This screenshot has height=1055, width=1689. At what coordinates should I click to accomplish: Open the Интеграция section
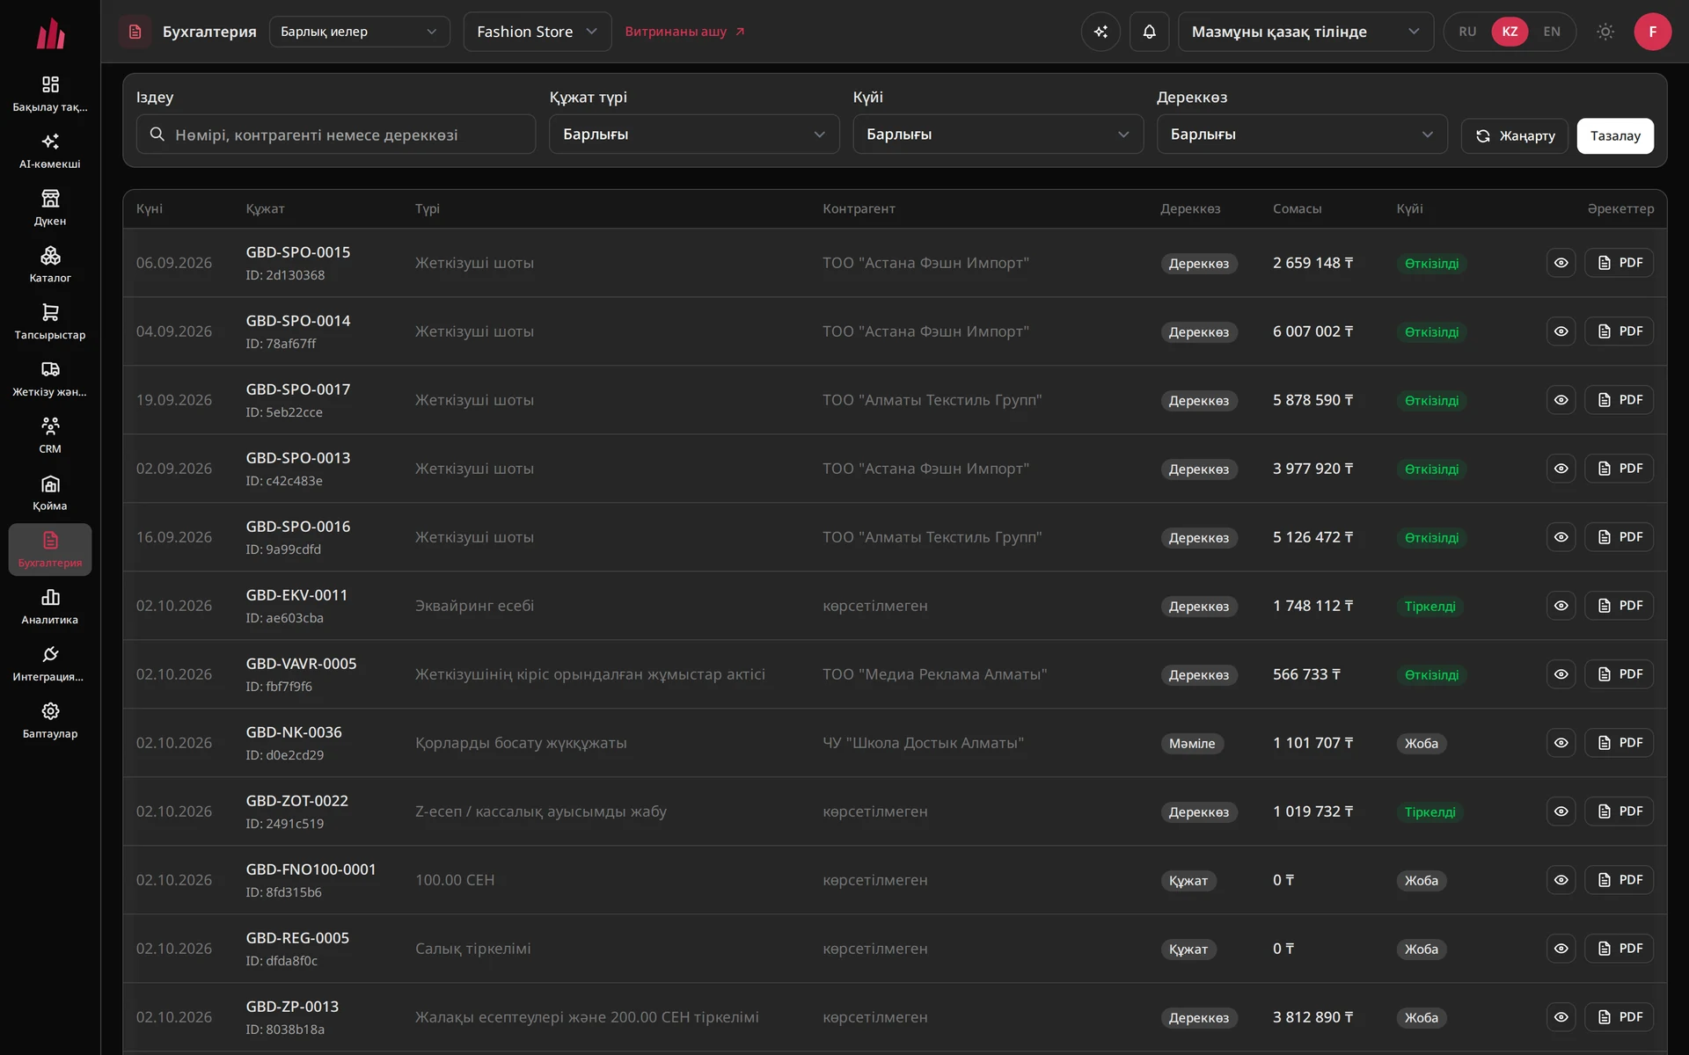(50, 665)
